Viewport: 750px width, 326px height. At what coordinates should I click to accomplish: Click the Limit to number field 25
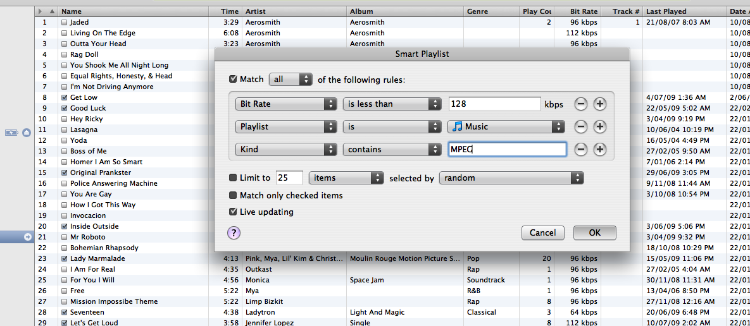click(289, 178)
